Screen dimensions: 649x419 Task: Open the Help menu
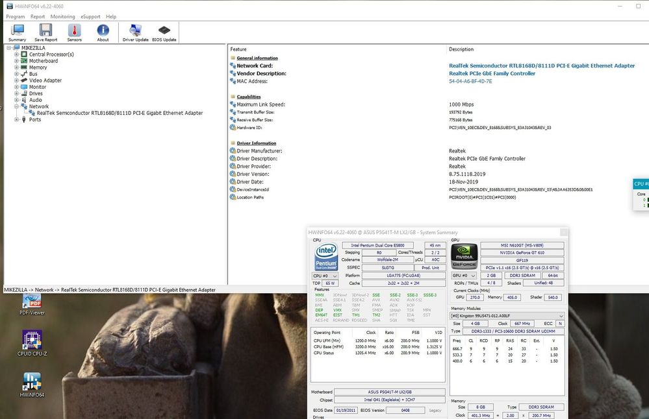point(111,16)
